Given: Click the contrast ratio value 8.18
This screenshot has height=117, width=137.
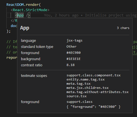Looking at the screenshot, I should point(70,65).
